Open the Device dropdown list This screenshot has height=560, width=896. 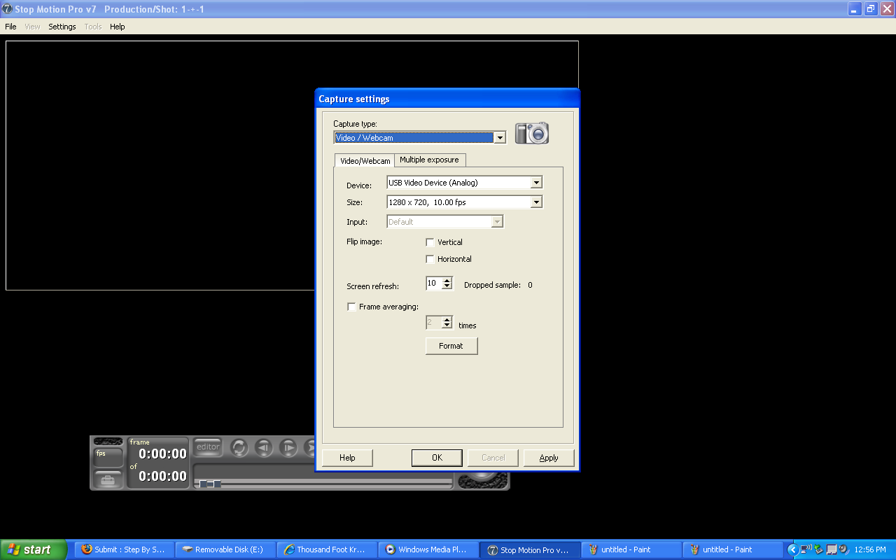(536, 183)
